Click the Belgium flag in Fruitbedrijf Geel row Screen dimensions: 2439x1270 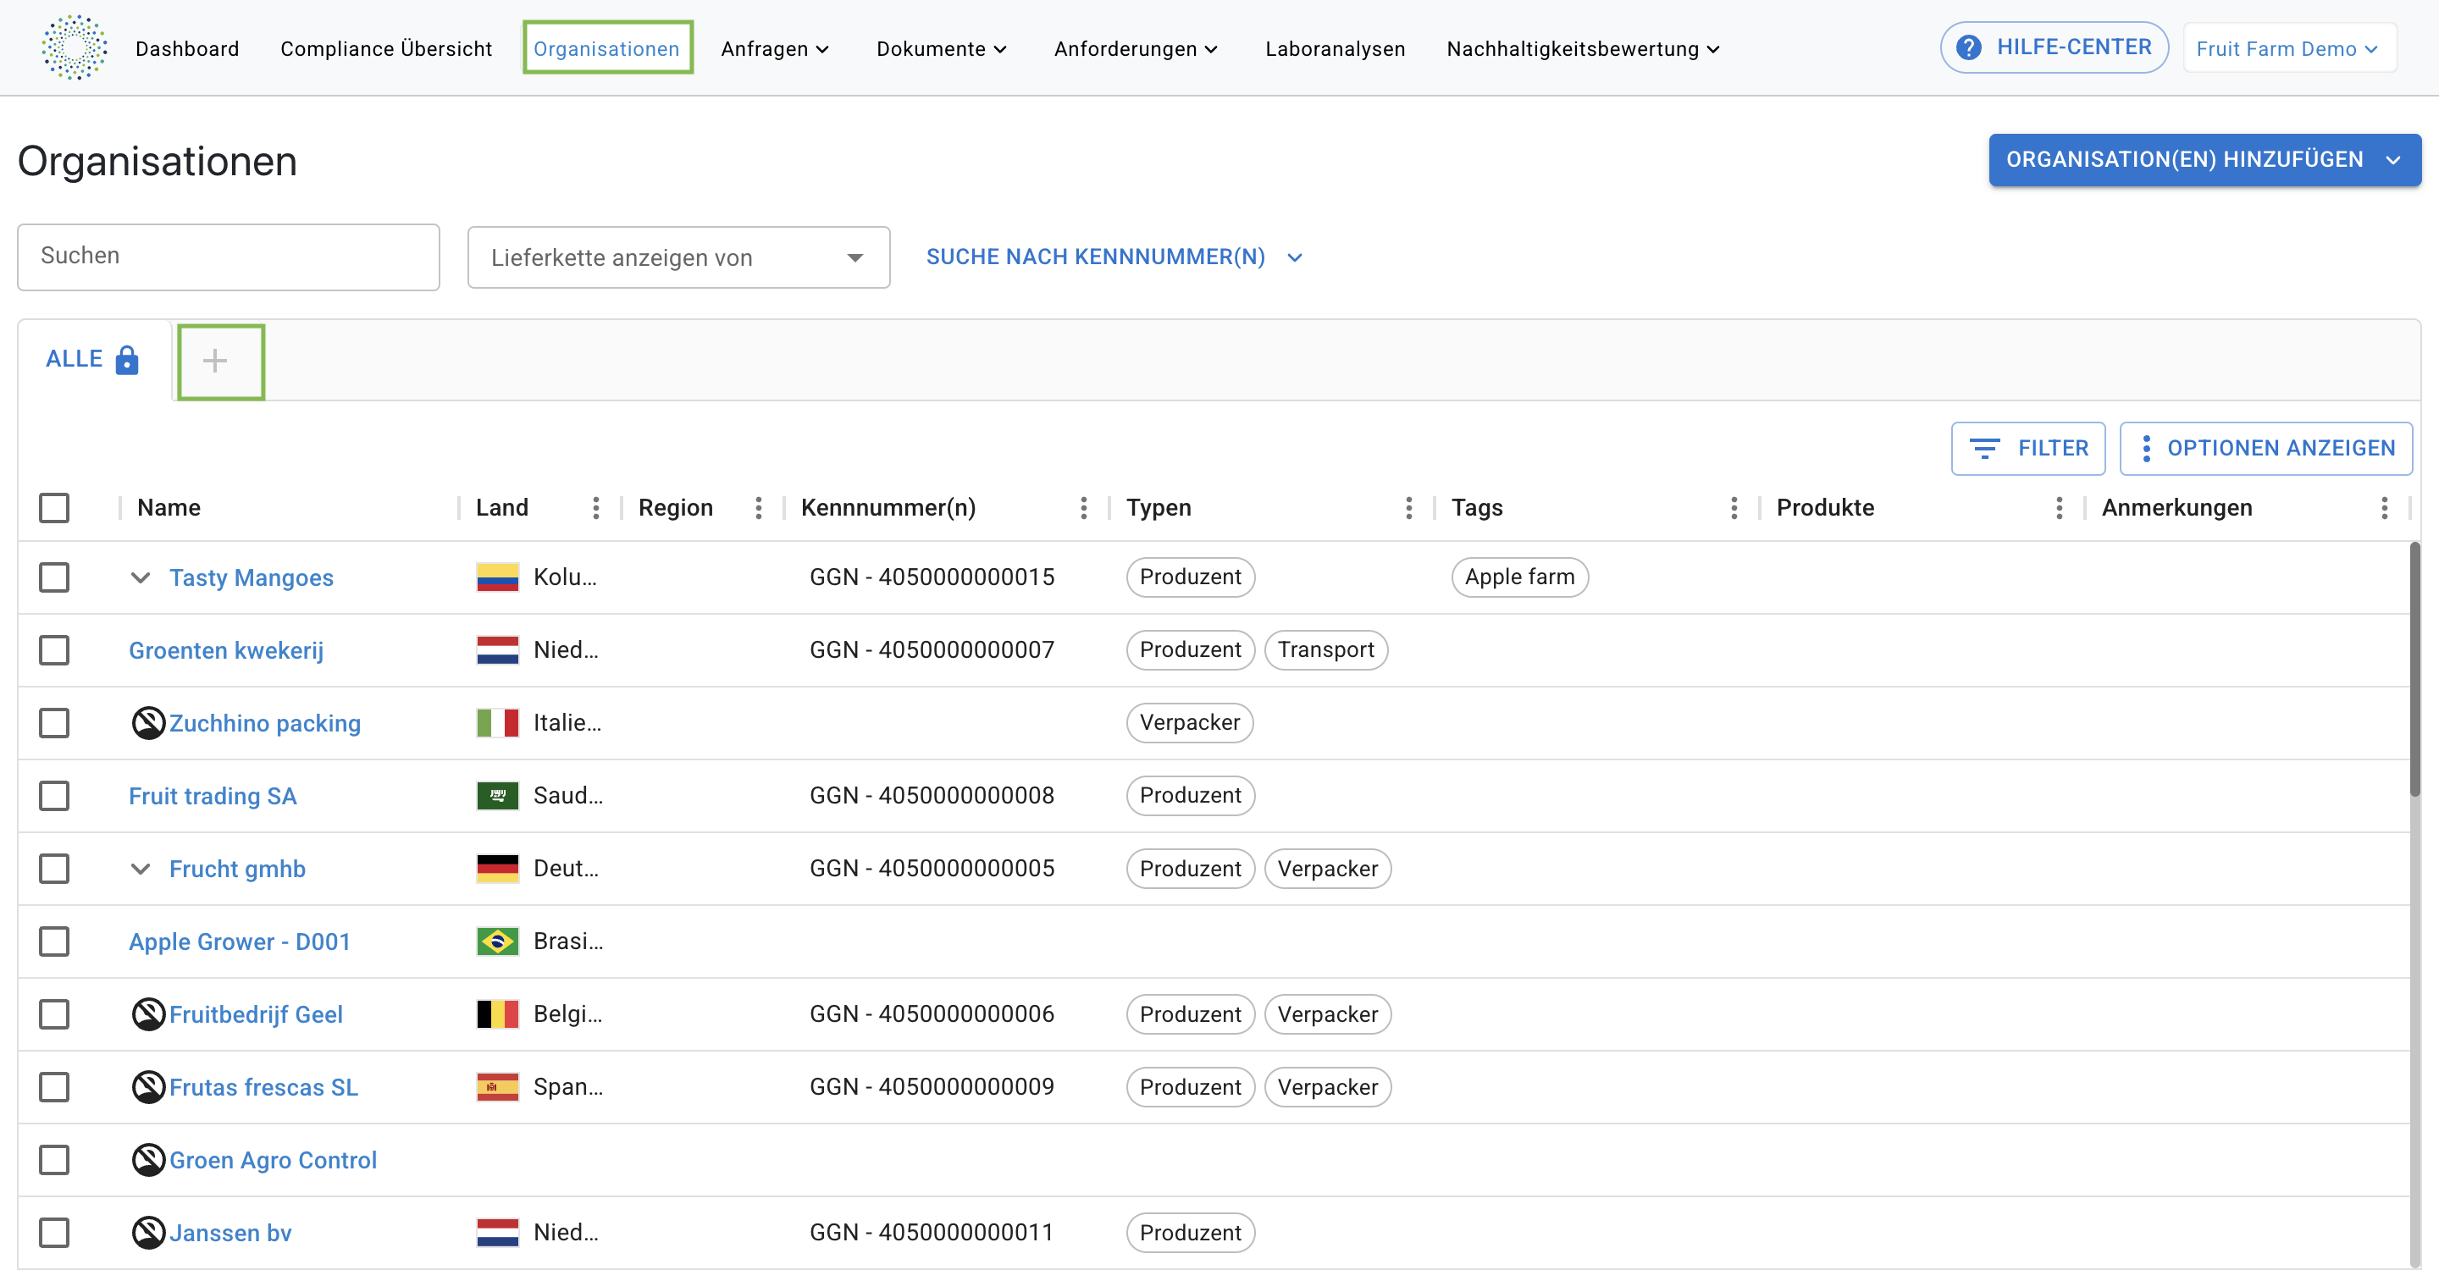497,1014
